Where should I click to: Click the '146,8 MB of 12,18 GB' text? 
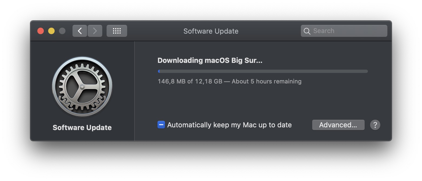[x=190, y=81]
